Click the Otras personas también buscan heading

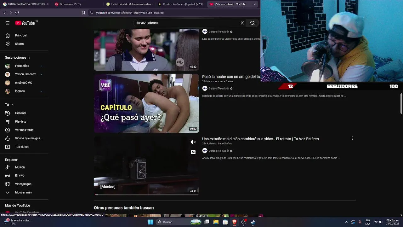tap(124, 208)
